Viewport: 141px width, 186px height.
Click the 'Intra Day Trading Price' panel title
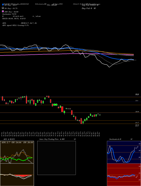(x=49, y=139)
